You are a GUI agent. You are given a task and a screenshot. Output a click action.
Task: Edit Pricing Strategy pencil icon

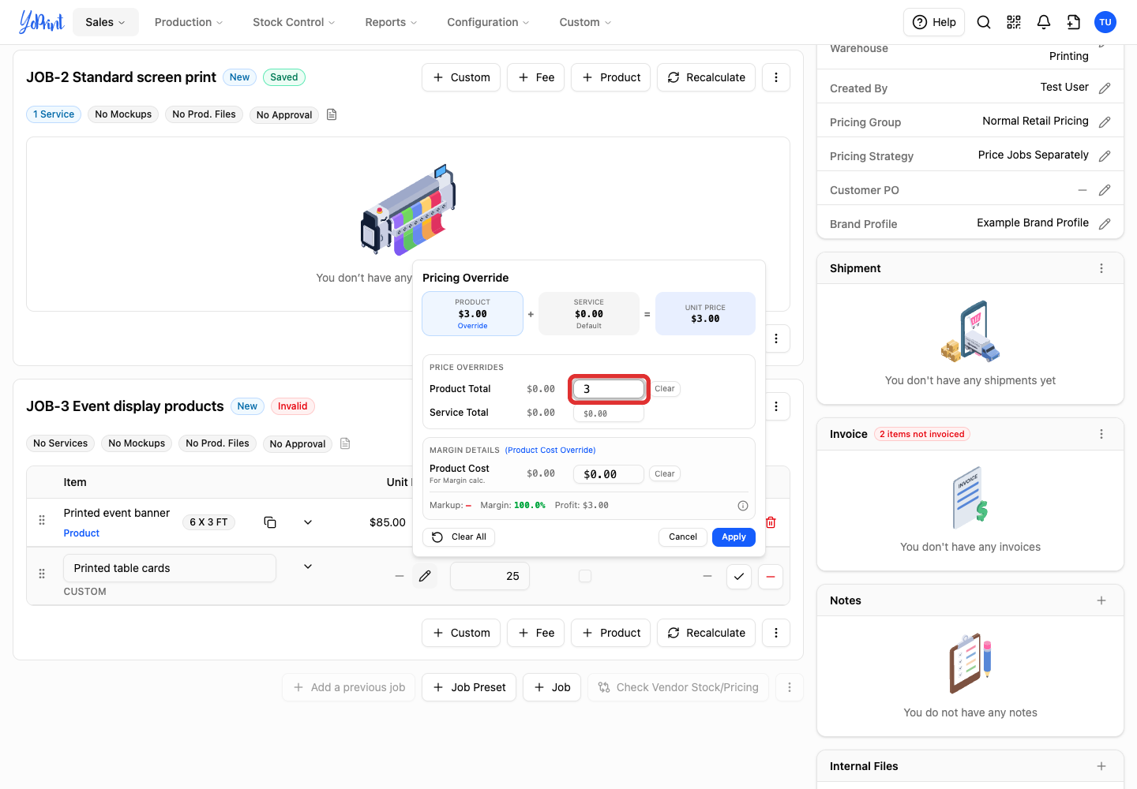coord(1105,156)
